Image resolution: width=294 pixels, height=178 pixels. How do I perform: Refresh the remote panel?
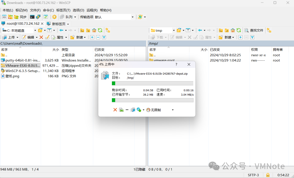(239, 30)
